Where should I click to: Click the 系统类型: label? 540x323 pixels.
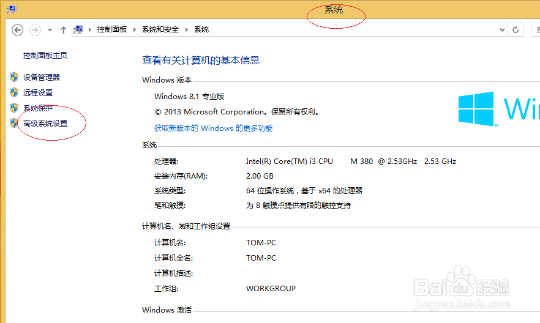click(x=170, y=191)
